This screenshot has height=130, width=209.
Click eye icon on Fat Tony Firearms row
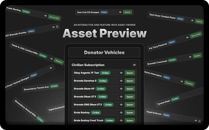[x=187, y=37]
